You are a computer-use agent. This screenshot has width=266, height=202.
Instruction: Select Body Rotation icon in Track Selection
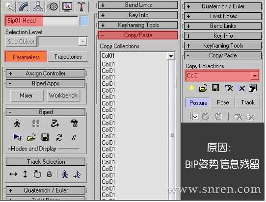37,174
